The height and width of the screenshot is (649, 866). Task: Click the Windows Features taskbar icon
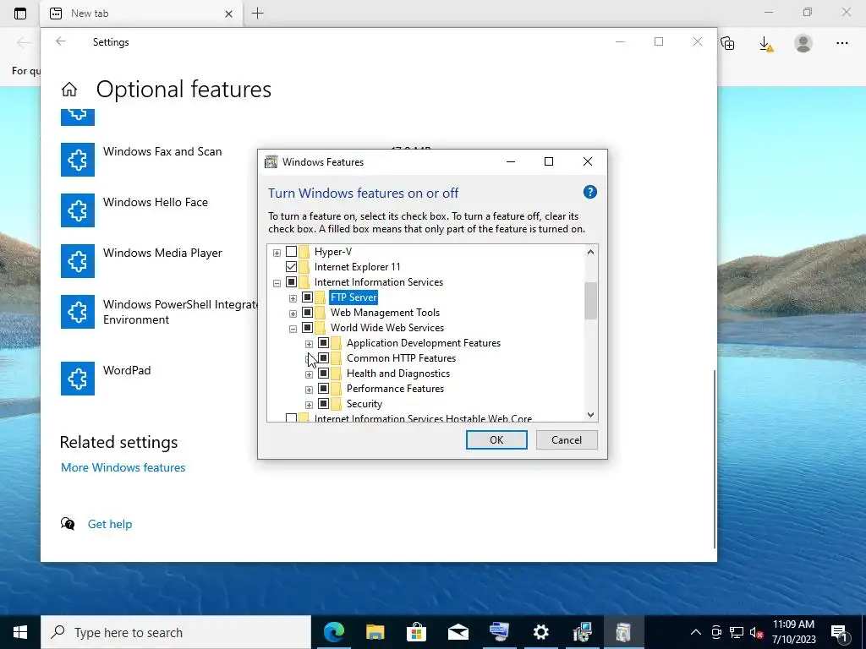[x=623, y=632]
